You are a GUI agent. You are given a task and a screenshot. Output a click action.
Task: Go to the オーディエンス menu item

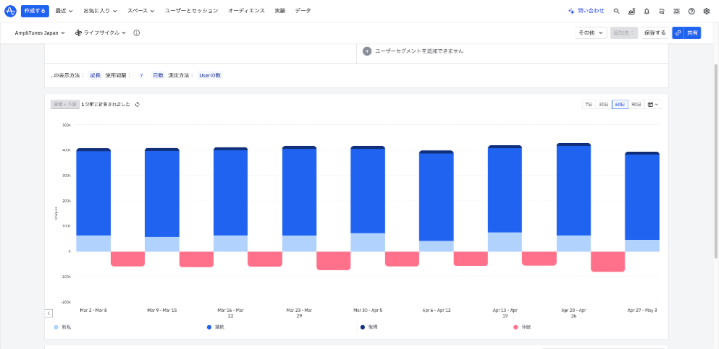tap(245, 12)
